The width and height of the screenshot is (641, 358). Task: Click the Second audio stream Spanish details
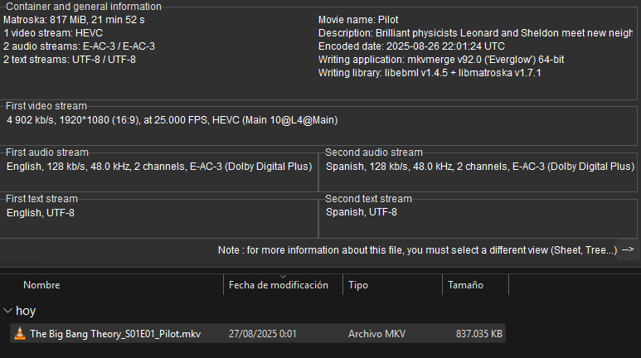point(479,167)
